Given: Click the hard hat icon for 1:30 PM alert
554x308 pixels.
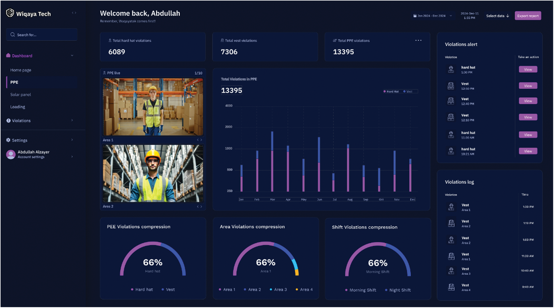Looking at the screenshot, I should (451, 69).
